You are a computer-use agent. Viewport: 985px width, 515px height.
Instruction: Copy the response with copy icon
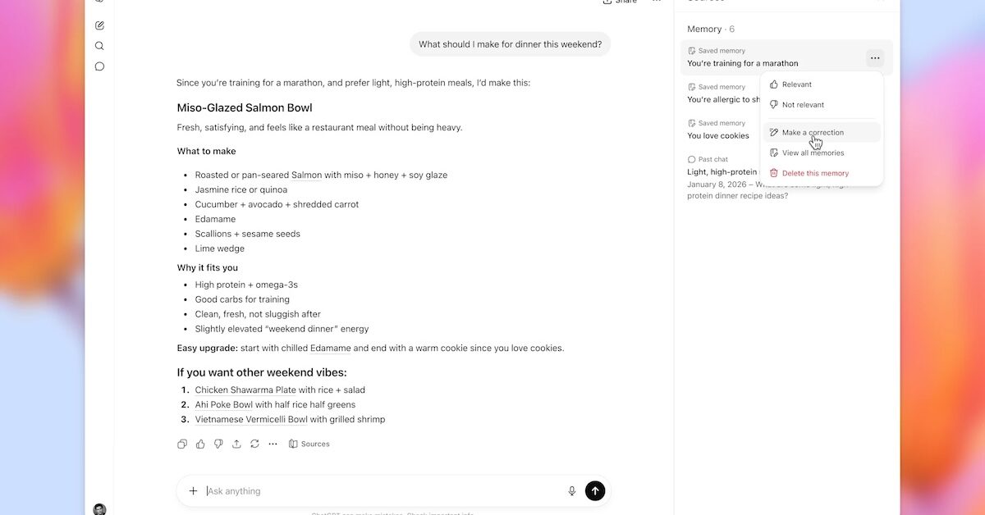[x=182, y=444]
